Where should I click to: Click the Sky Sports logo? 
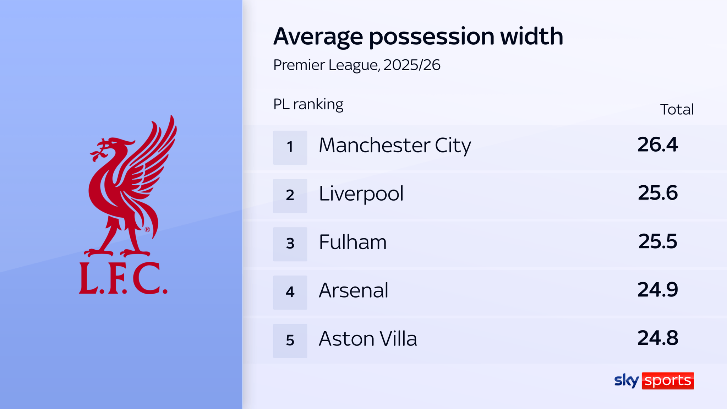(x=654, y=381)
